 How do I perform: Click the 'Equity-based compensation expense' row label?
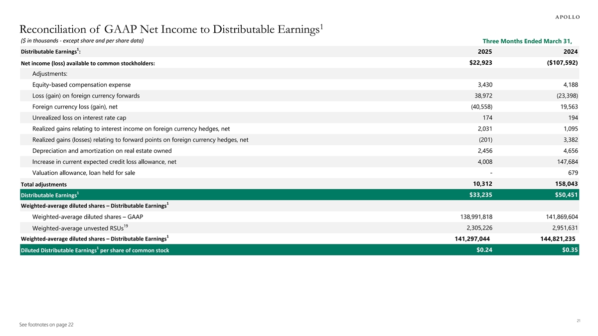[x=81, y=85]
